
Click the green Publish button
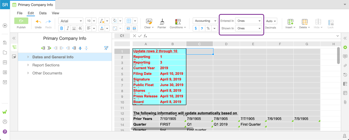click(21, 21)
